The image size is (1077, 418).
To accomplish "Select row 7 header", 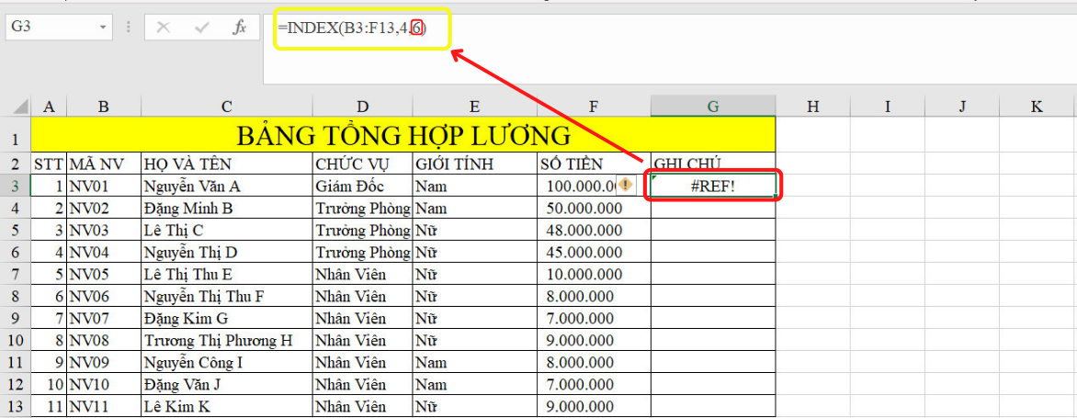I will 15,275.
